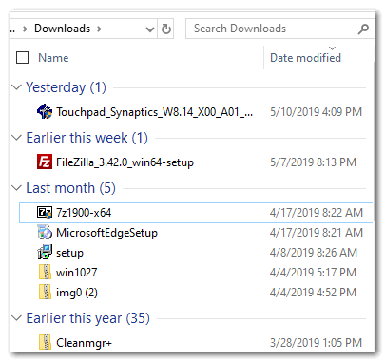
Task: Expand the chevron before Downloads in path
Action: tap(25, 29)
